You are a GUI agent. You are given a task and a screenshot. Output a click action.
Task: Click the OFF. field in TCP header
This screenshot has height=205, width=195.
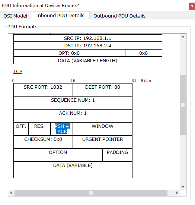[21, 129]
